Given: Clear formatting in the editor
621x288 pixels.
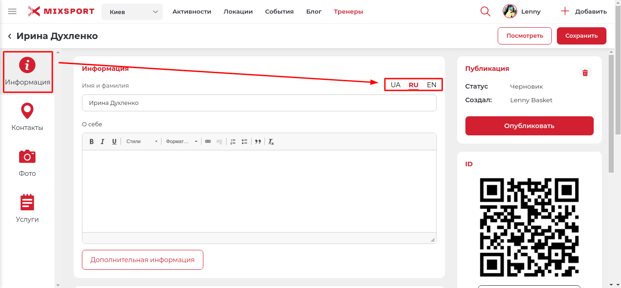Looking at the screenshot, I should (x=271, y=142).
